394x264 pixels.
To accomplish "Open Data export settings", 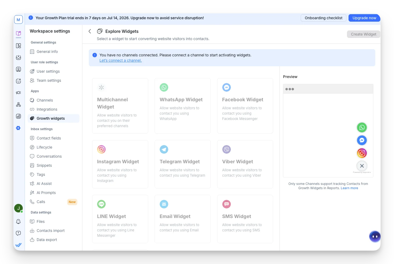I will 53,240.
